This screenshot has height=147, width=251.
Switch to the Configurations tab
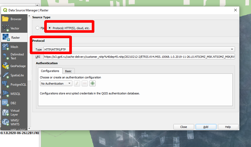tap(50, 71)
